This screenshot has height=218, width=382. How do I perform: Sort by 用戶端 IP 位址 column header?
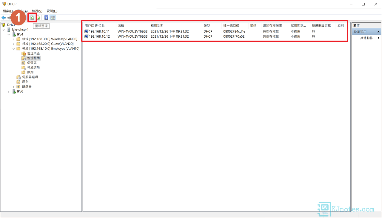pos(99,26)
